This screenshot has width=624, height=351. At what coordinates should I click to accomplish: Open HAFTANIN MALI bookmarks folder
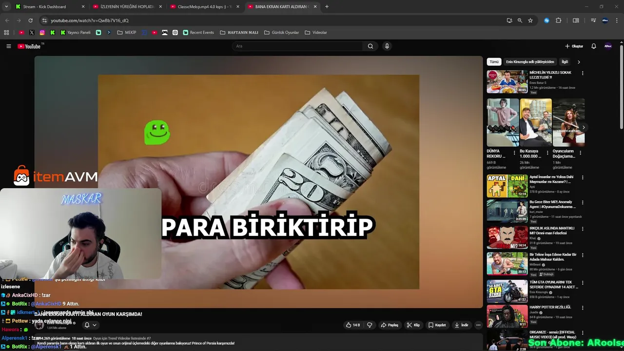[239, 33]
